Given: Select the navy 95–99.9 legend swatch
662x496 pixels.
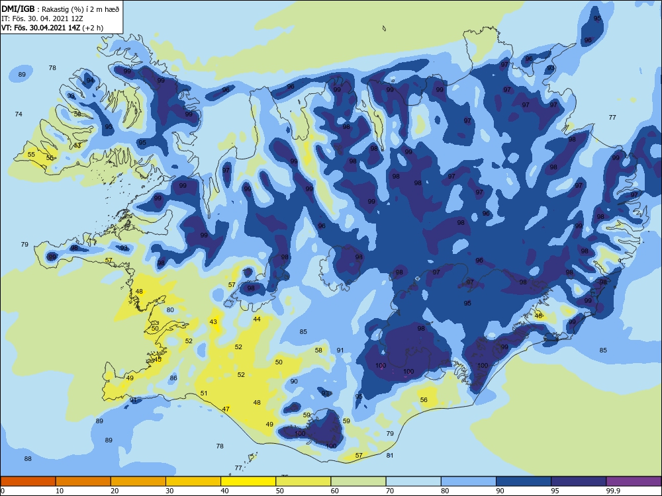Looking at the screenshot, I should click(x=579, y=481).
